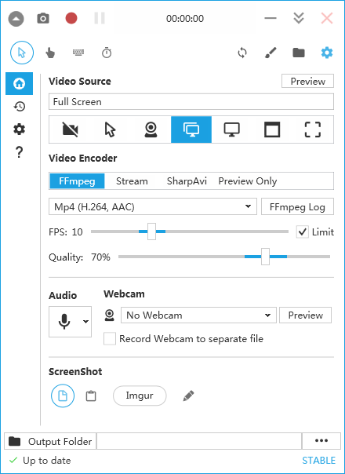345x474 pixels.
Task: Switch to the SharpAvi encoder tab
Action: tap(187, 180)
